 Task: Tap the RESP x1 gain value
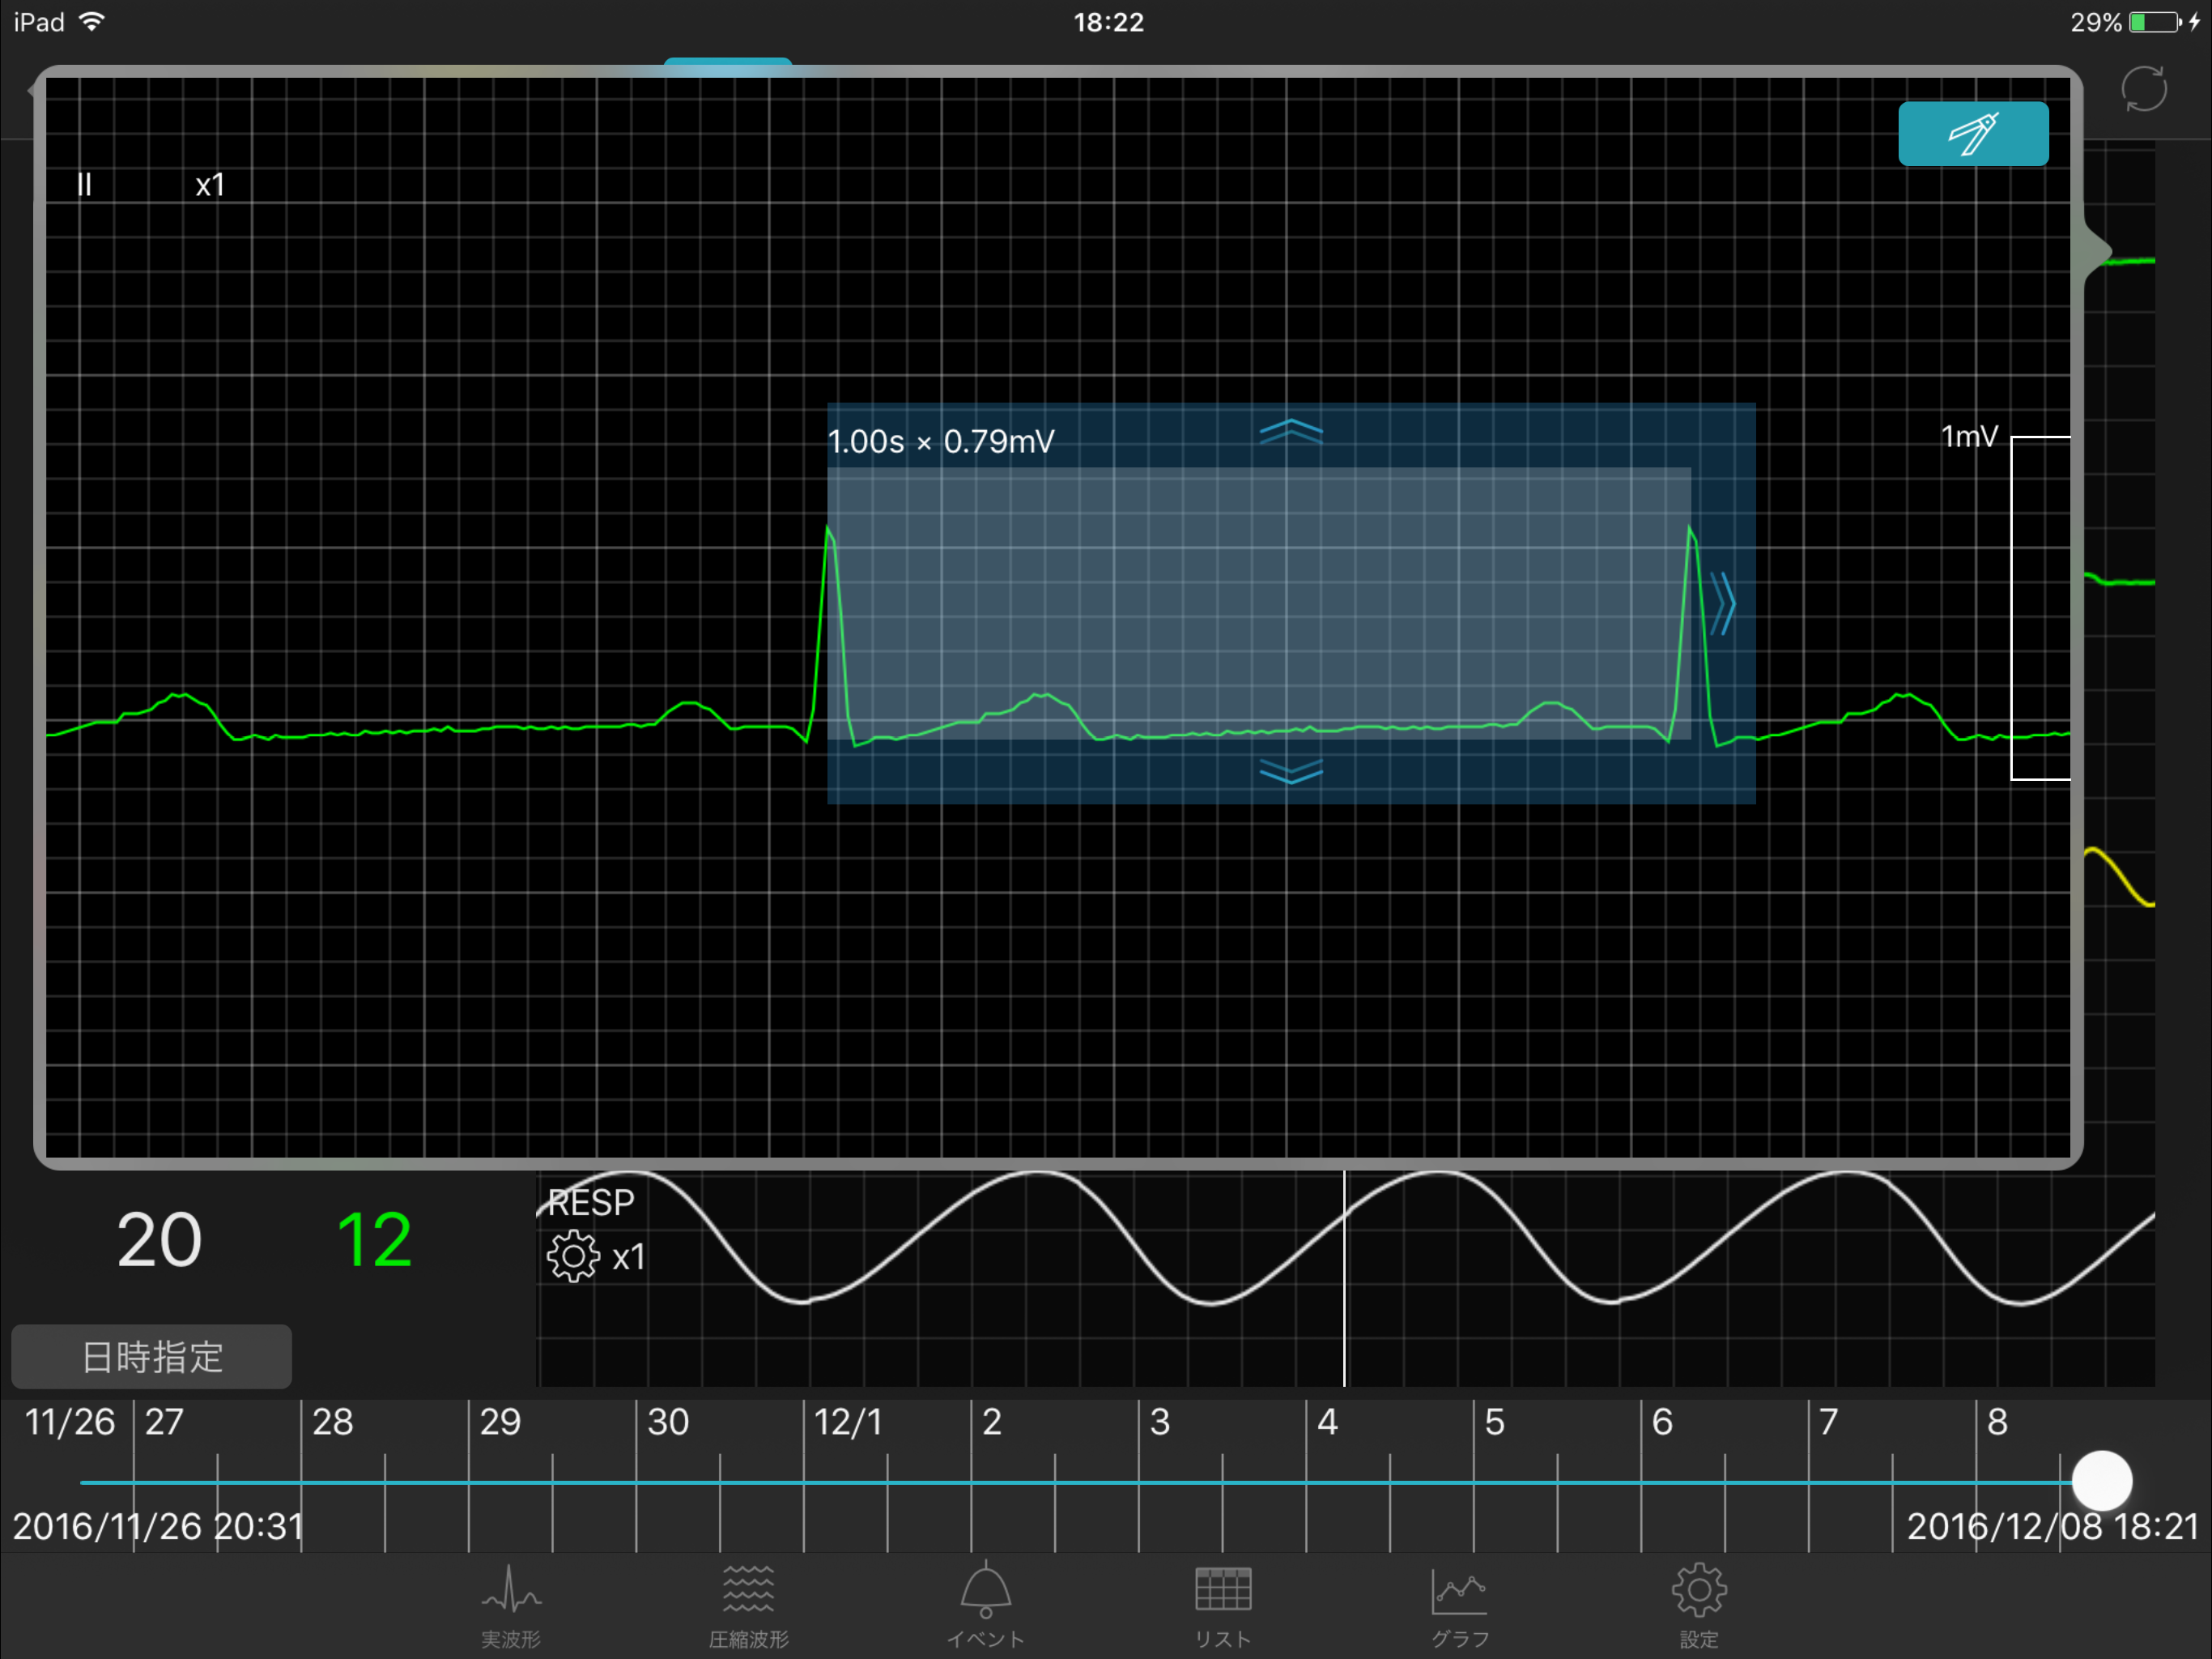628,1258
